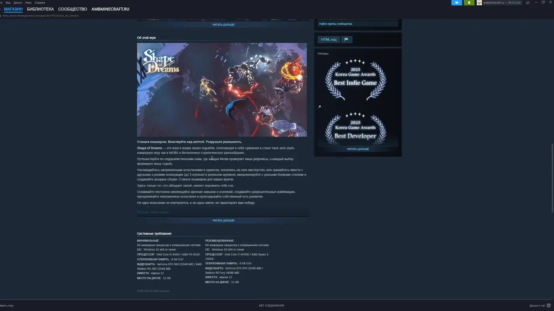Viewport: 554px width, 311px height.
Task: Click Добавить игру in the bottom bar
Action: pos(6,305)
